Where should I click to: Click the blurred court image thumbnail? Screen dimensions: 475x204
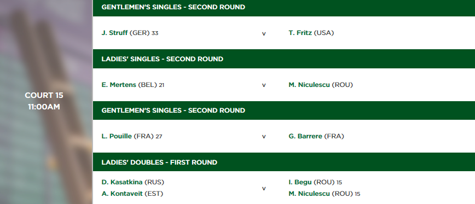[46, 102]
